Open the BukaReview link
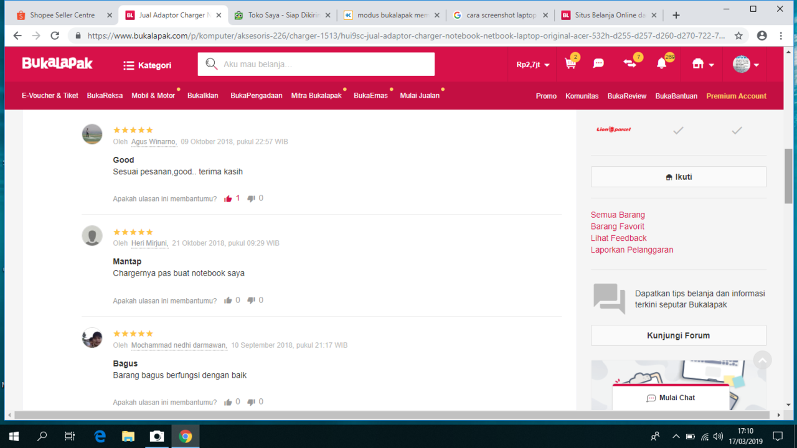Viewport: 797px width, 448px height. click(627, 96)
